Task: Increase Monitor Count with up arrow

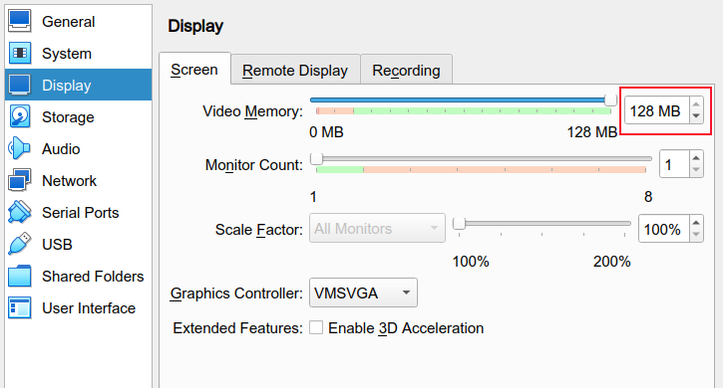Action: [x=696, y=158]
